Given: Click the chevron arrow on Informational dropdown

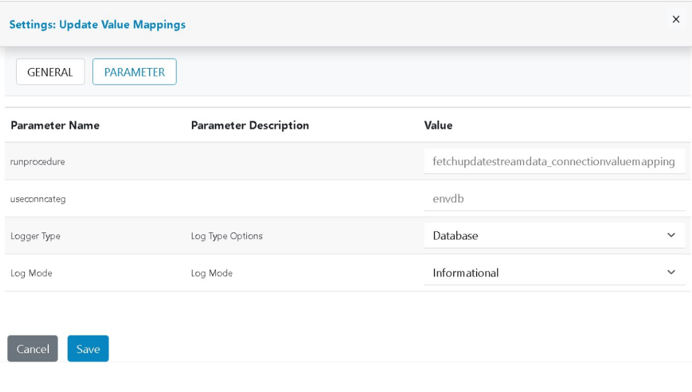Looking at the screenshot, I should coord(672,273).
